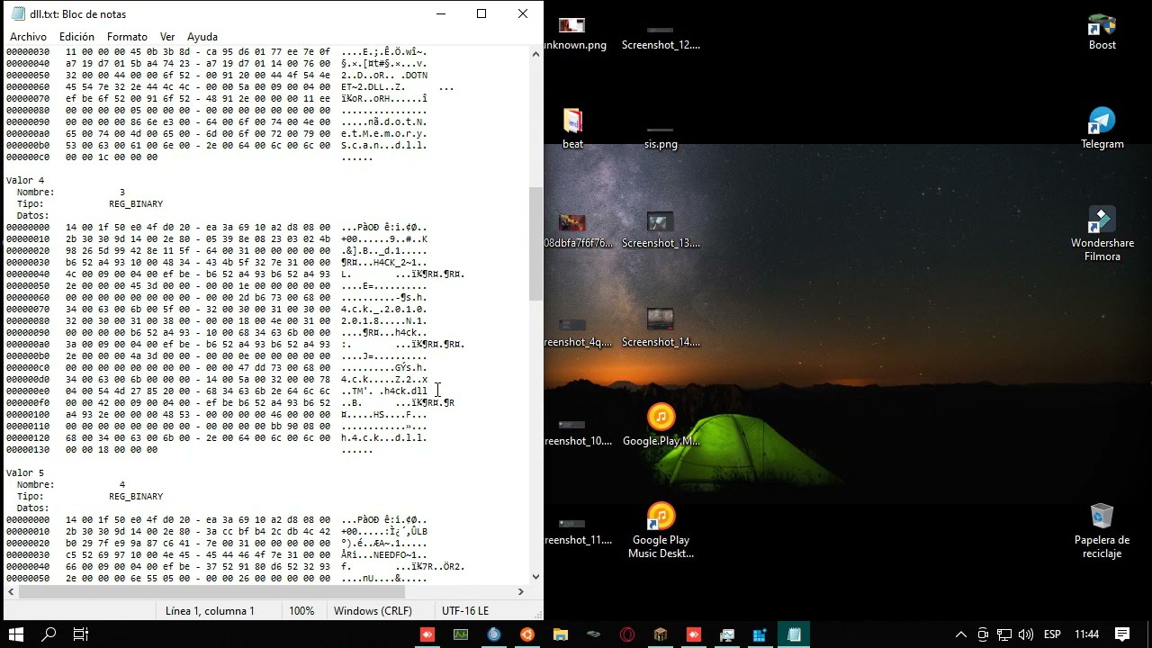Select the sis.png desktop file

point(661,133)
